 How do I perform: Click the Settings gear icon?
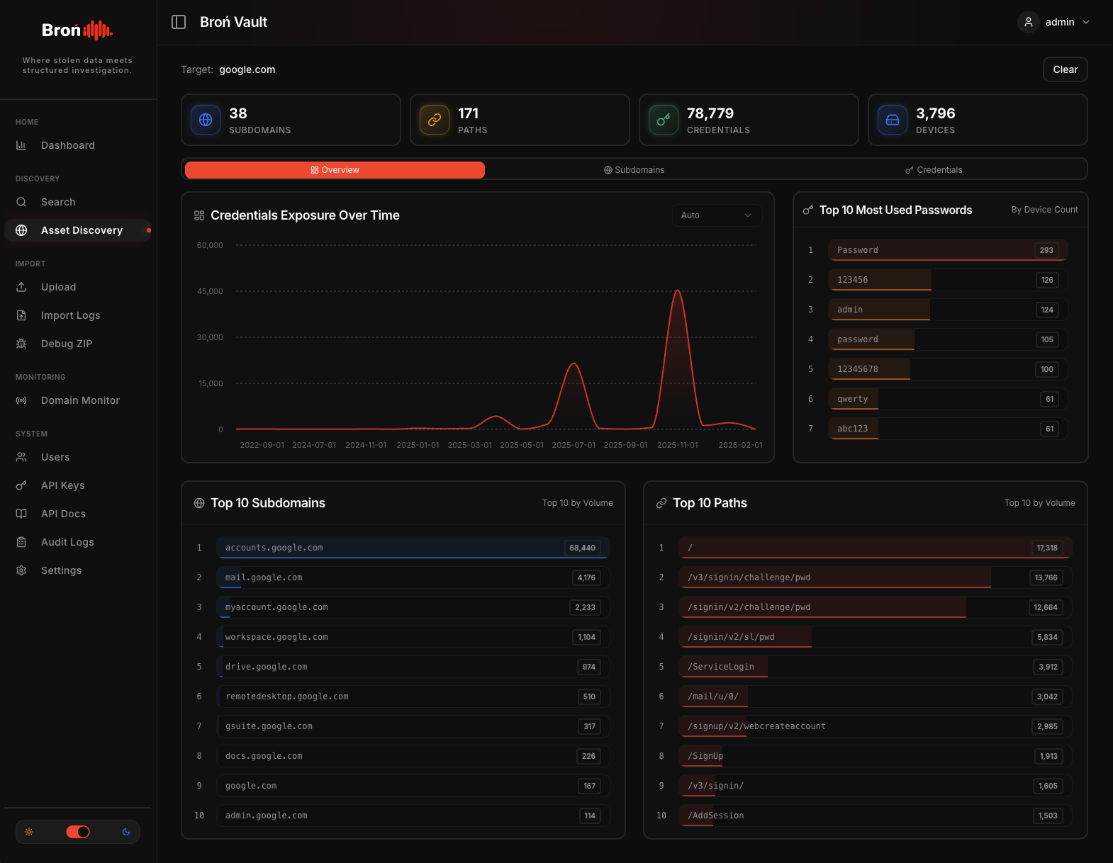tap(21, 570)
